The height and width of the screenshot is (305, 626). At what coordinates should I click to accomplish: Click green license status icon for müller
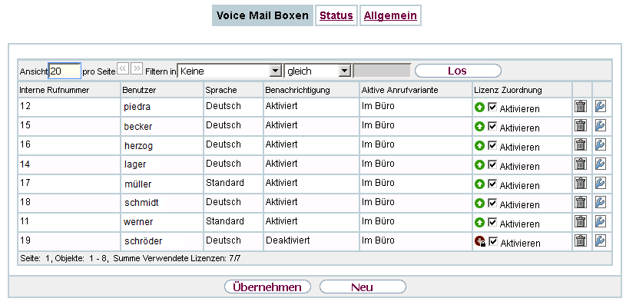(479, 184)
